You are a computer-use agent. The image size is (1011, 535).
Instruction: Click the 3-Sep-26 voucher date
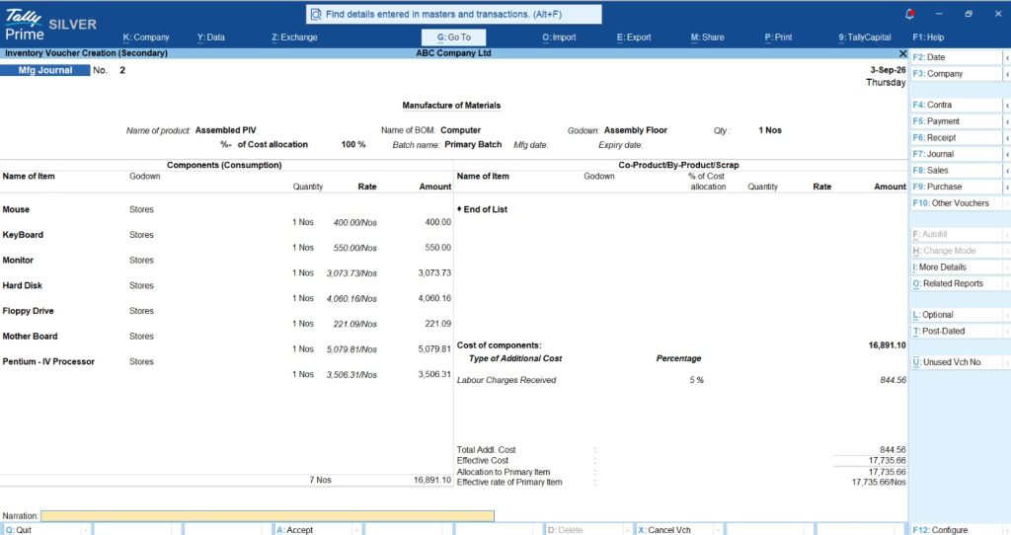click(888, 70)
